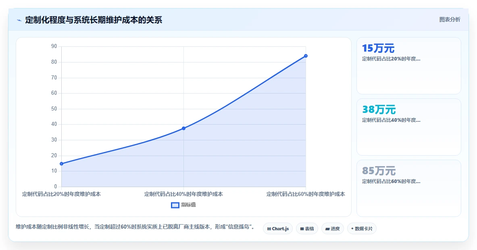Select the 表格 tag button
Screen dimensions: 477x250
(307, 229)
